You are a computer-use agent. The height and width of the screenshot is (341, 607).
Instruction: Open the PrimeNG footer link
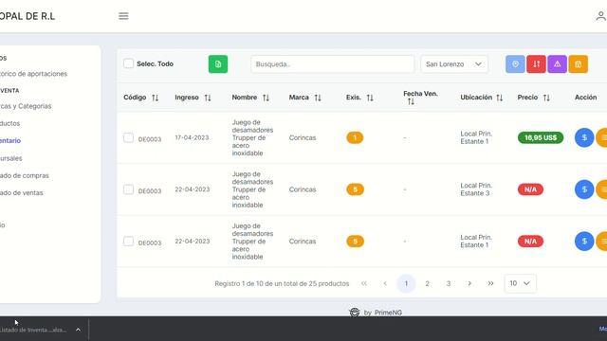coord(388,313)
